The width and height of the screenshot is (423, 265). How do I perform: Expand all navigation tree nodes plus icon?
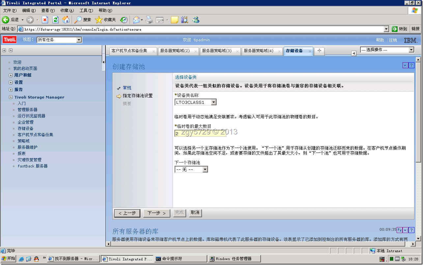(x=4, y=50)
